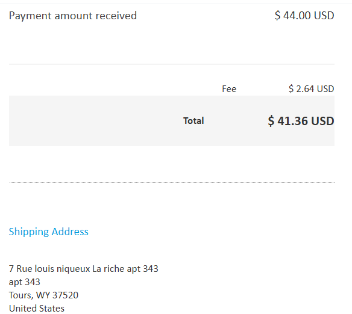Click the city name Tours
Viewport: 352px width, 314px height.
click(x=20, y=295)
